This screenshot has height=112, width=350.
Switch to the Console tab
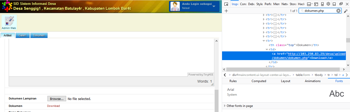point(243,4)
